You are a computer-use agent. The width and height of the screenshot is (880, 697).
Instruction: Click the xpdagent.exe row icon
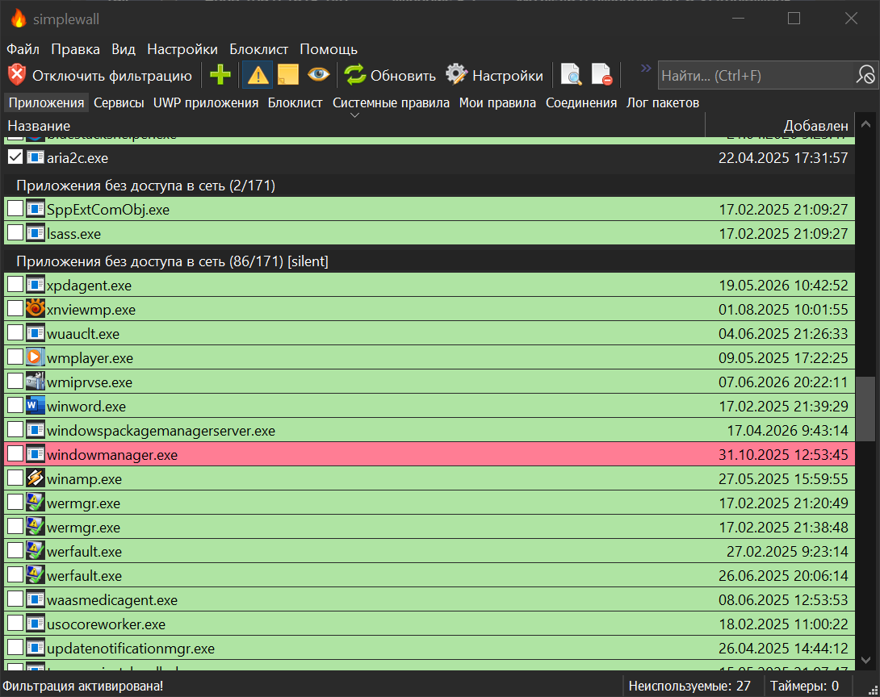tap(36, 285)
